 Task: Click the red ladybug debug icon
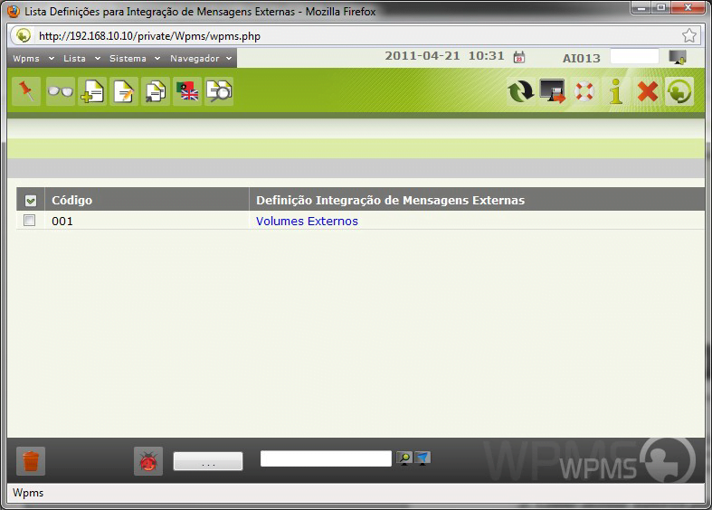point(148,461)
